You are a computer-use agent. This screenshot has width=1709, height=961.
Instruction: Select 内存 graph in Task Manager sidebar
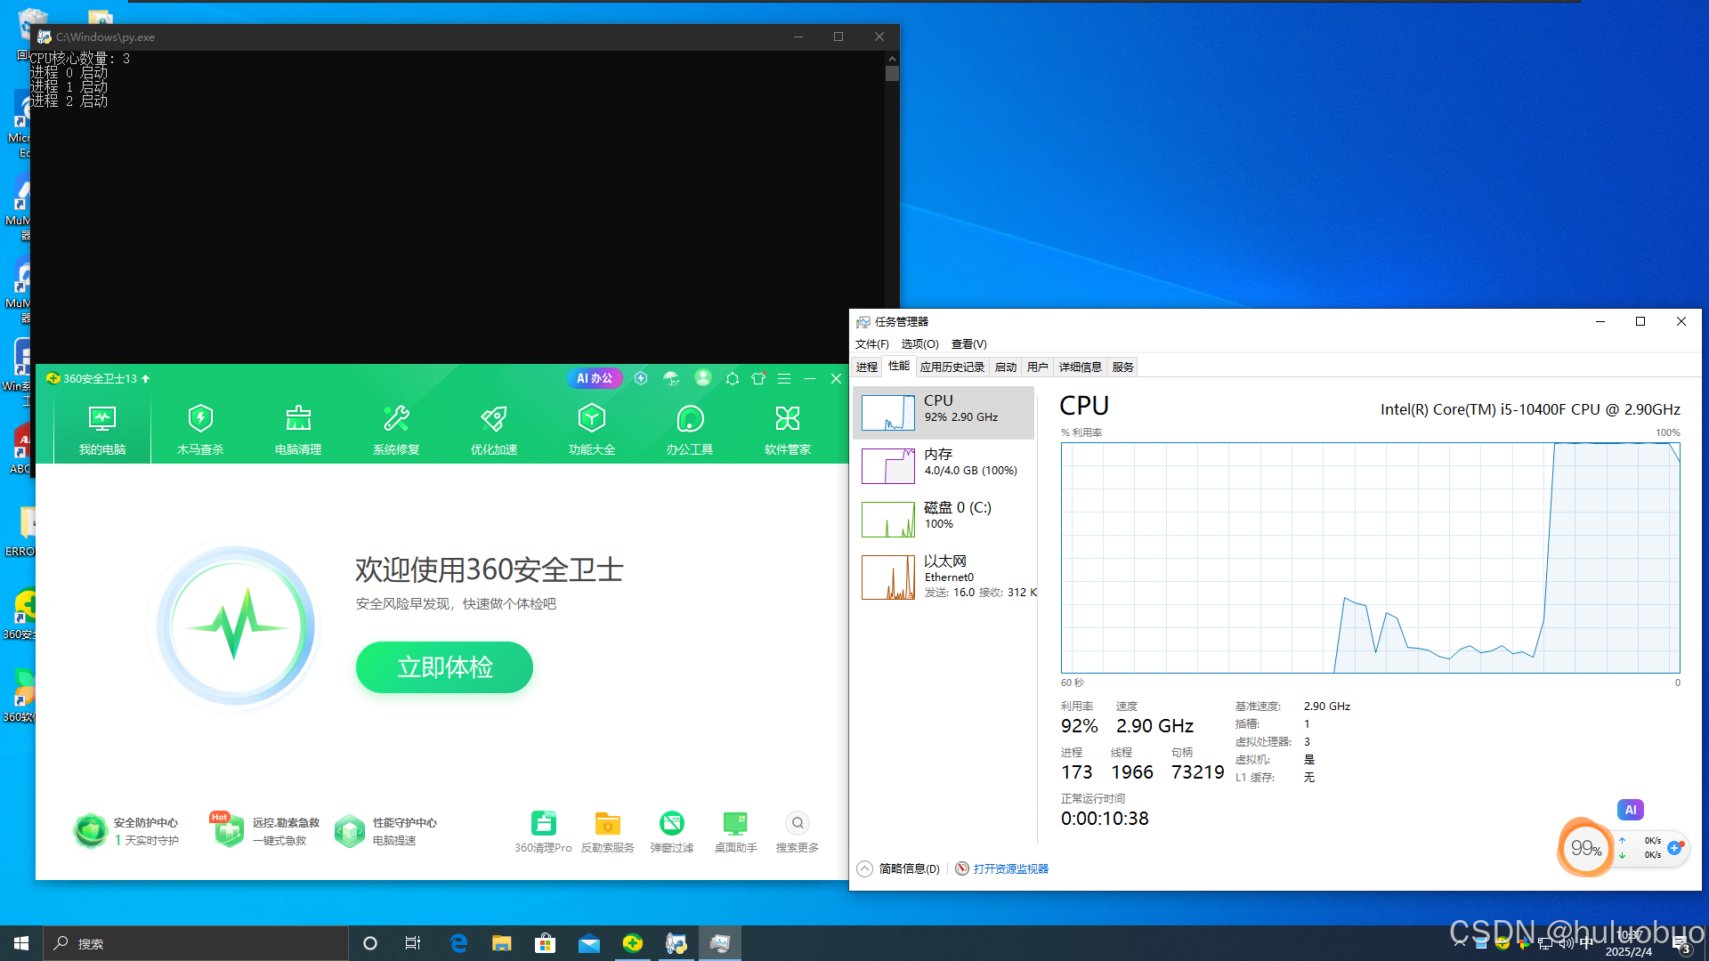[x=945, y=465]
